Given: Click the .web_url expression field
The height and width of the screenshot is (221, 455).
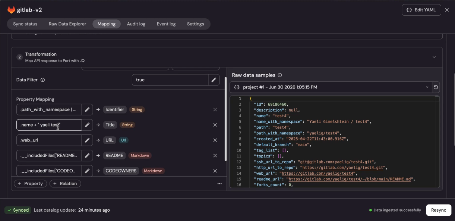Looking at the screenshot, I should 49,140.
